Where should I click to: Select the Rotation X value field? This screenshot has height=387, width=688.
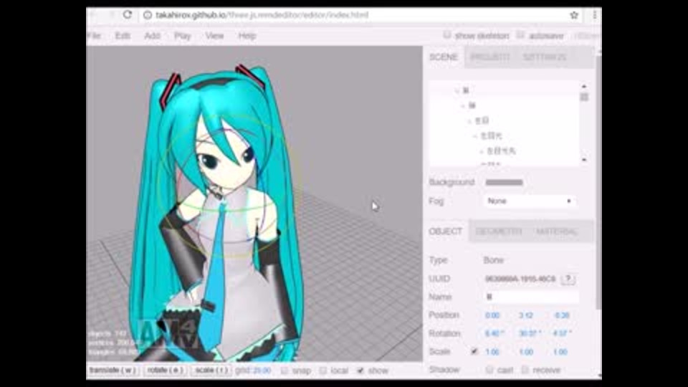(x=494, y=333)
